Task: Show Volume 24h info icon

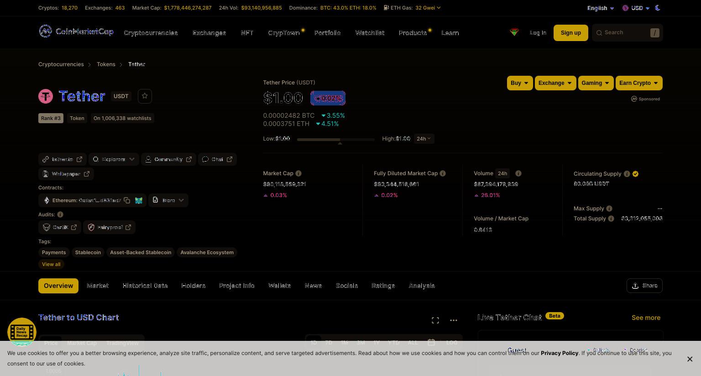Action: (x=518, y=173)
